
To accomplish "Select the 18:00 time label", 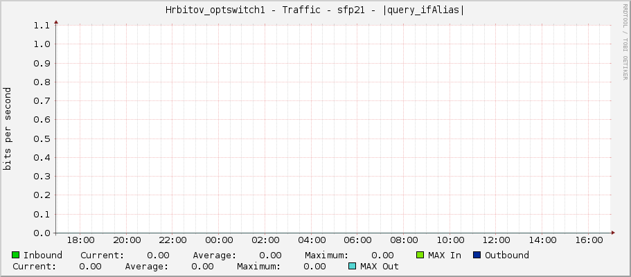I will pos(80,240).
